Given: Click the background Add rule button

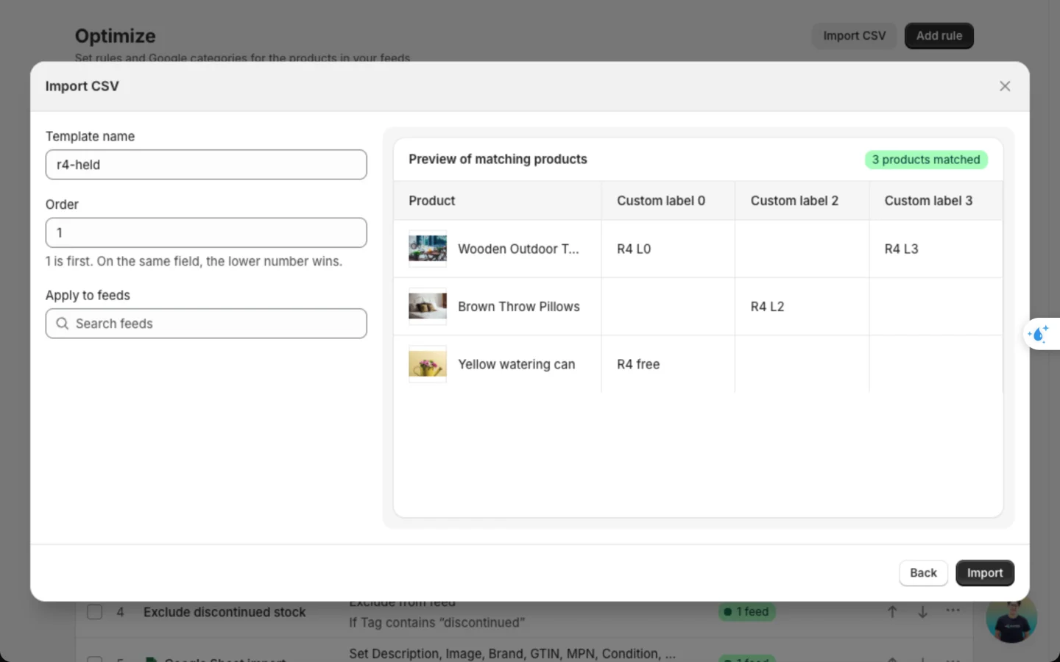Looking at the screenshot, I should pyautogui.click(x=939, y=35).
